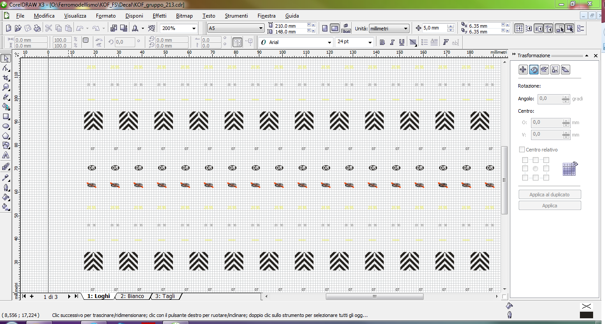The height and width of the screenshot is (324, 605).
Task: Select the Pick (arrow) tool
Action: pyautogui.click(x=6, y=58)
